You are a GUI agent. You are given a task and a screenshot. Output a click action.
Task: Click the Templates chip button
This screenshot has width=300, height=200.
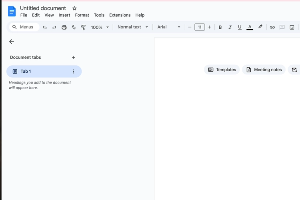[222, 70]
